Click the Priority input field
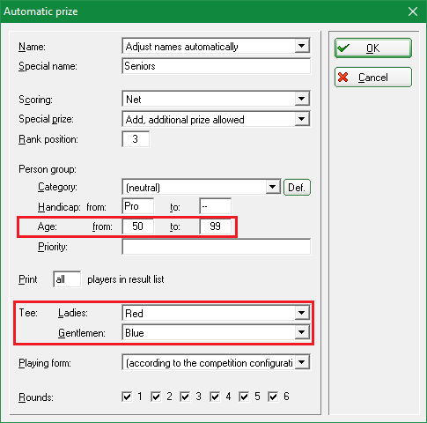This screenshot has width=427, height=423. 217,247
